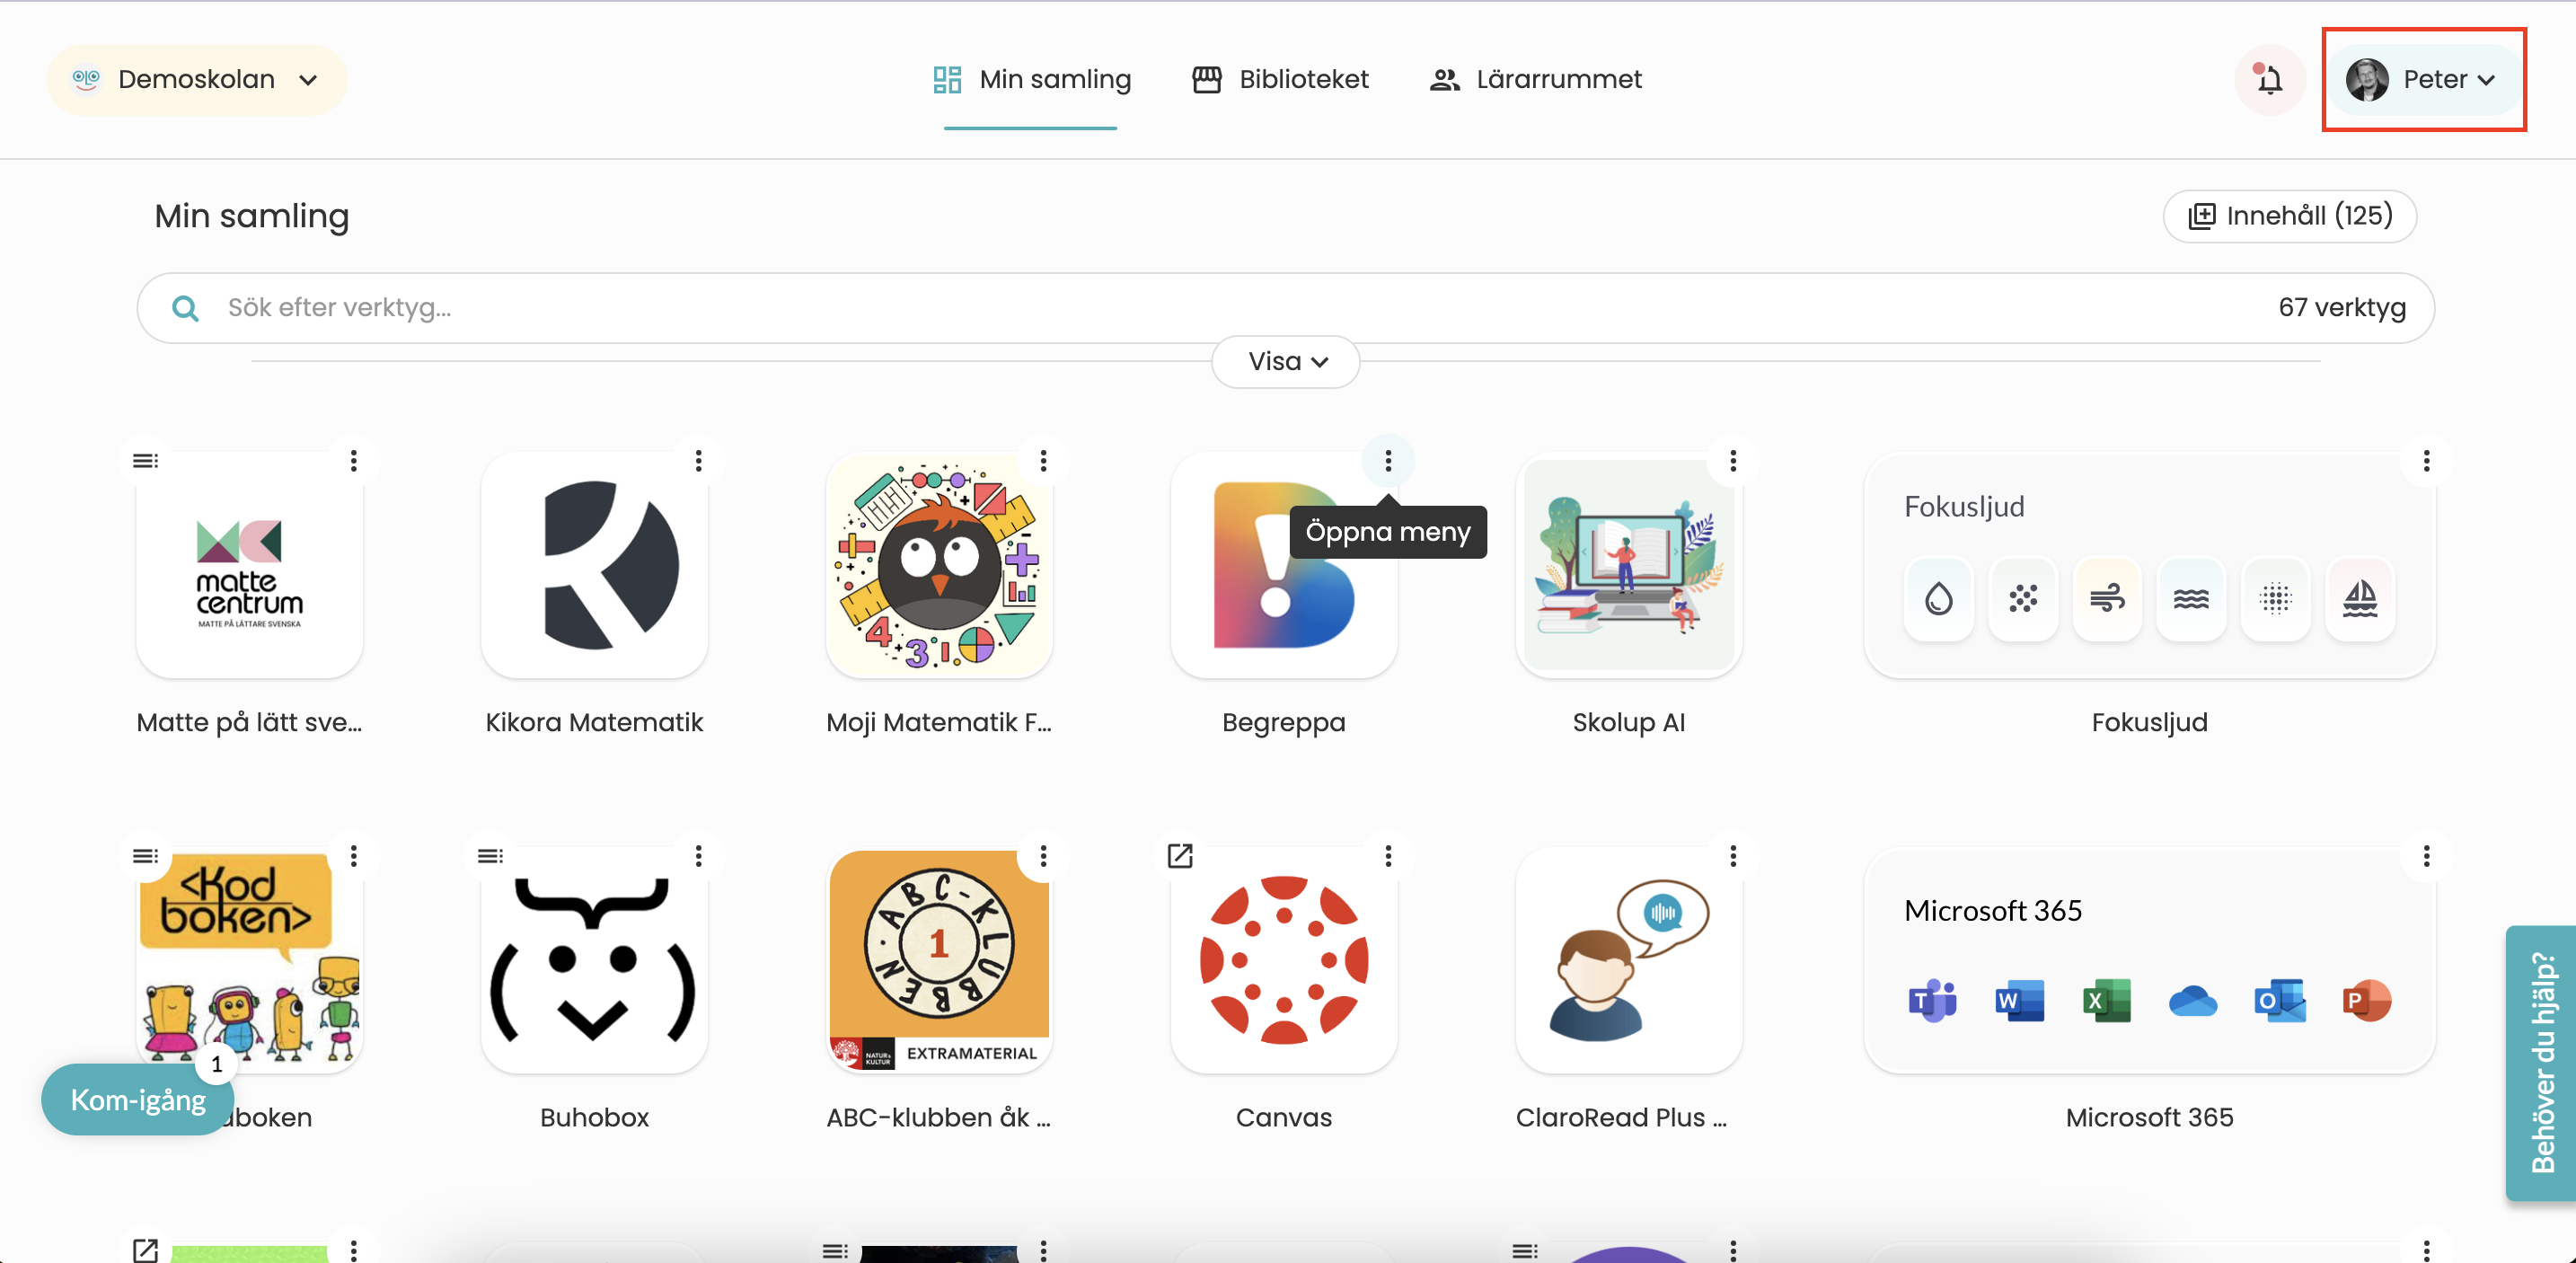Open the notifications bell
The image size is (2576, 1263).
2269,79
